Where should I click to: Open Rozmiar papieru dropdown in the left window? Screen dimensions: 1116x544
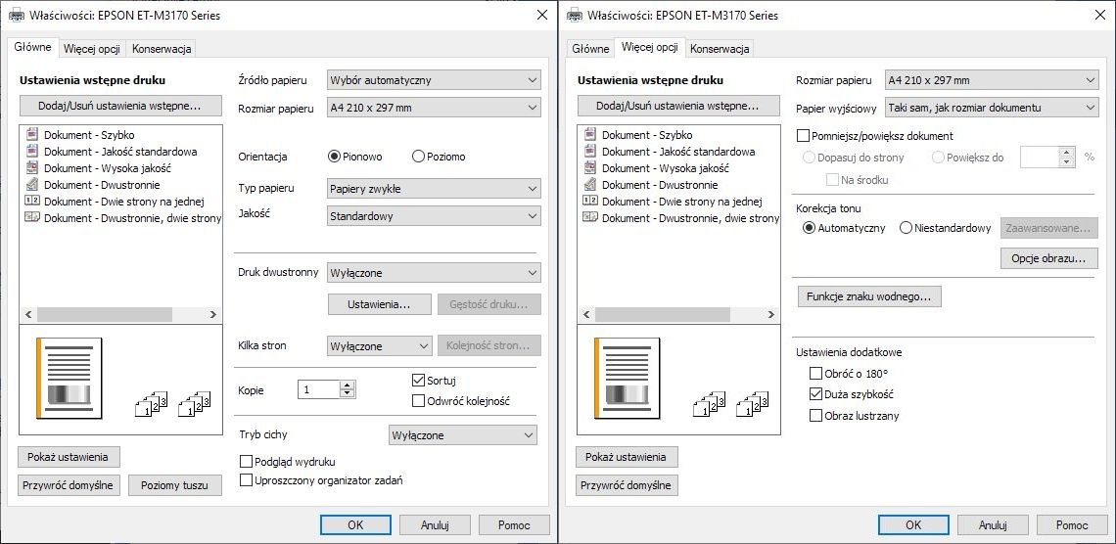click(434, 108)
